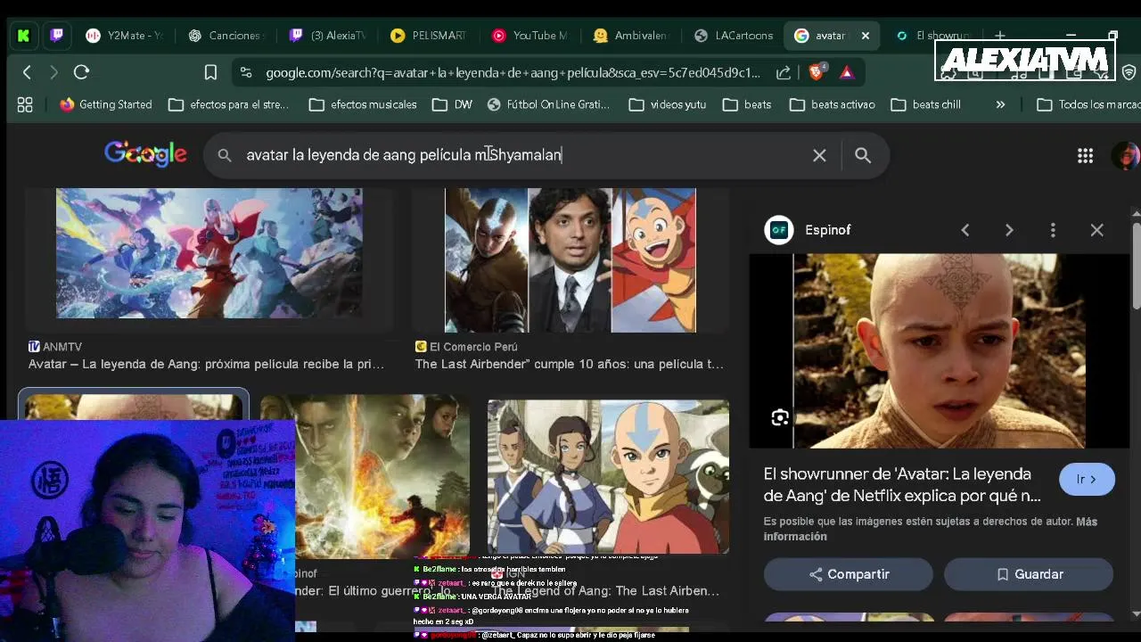Open Brave Rewards triangle icon
The height and width of the screenshot is (642, 1141).
[847, 72]
